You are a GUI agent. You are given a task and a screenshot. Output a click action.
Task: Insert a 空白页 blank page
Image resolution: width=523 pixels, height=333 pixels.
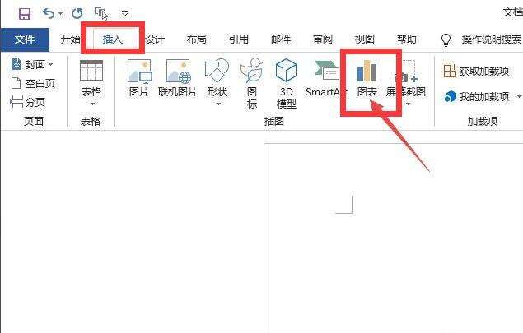click(x=33, y=83)
